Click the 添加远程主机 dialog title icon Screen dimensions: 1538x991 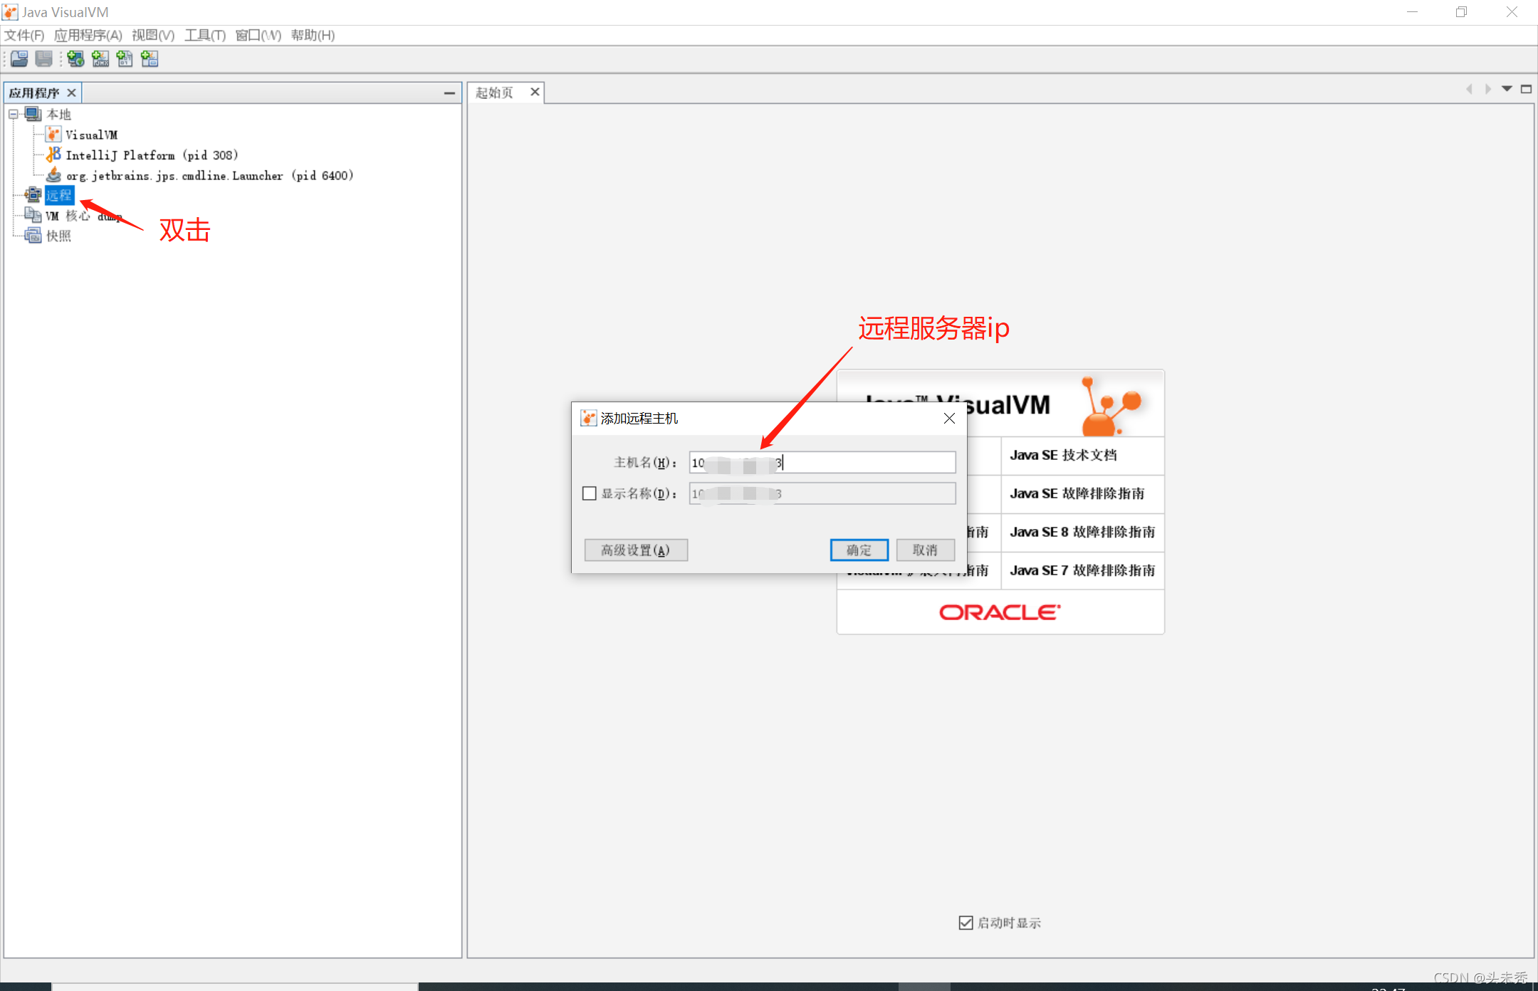pyautogui.click(x=588, y=418)
